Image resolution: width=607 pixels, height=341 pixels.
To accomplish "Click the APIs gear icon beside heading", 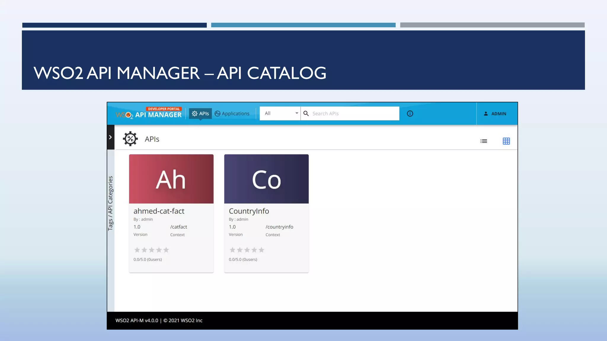I will pos(130,139).
